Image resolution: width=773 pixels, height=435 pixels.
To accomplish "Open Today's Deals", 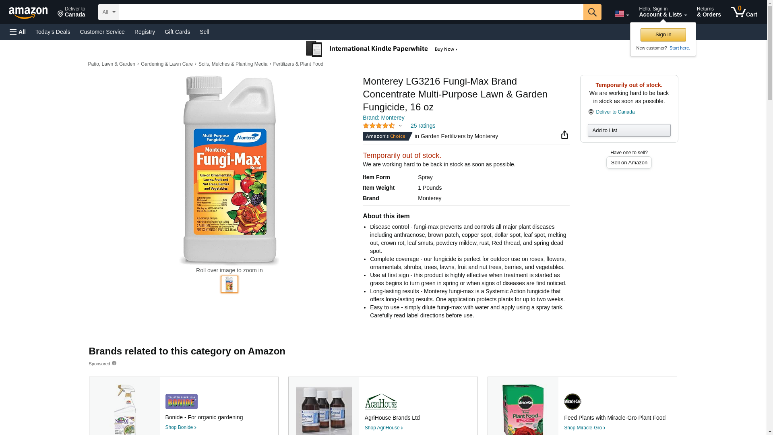I will click(x=53, y=32).
